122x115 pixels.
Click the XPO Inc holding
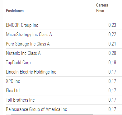(13, 81)
